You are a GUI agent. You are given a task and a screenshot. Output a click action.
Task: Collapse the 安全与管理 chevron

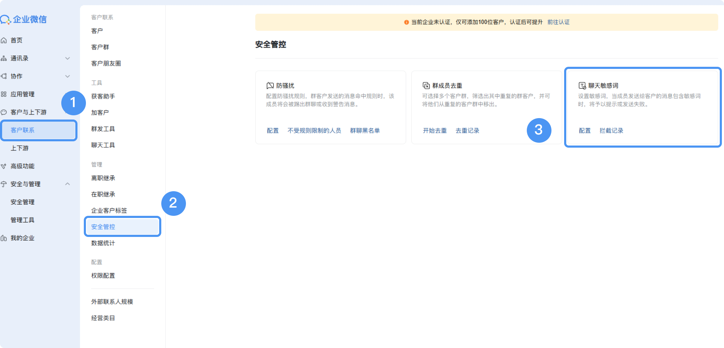(68, 184)
